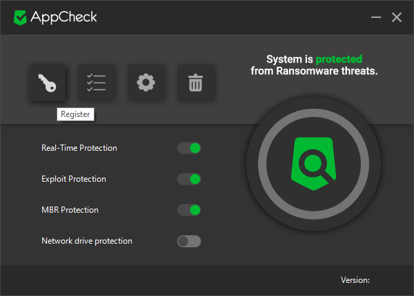The height and width of the screenshot is (296, 414).
Task: Minimize the AppCheck window
Action: (375, 17)
